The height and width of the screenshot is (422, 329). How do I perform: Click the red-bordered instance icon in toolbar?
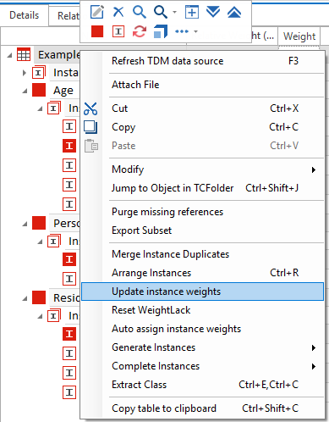(x=118, y=31)
